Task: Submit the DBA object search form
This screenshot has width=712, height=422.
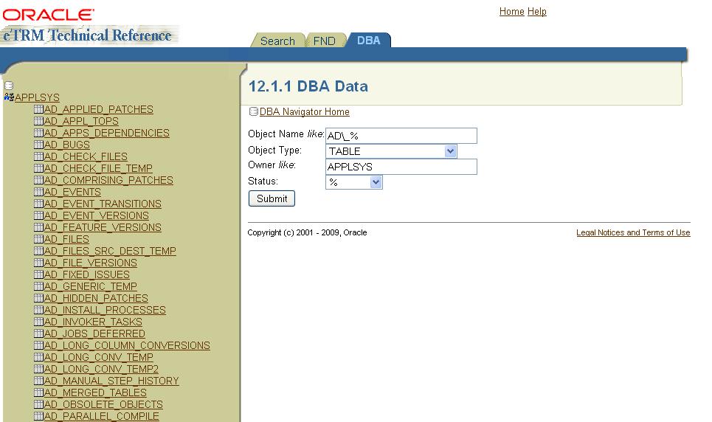Action: (x=272, y=198)
